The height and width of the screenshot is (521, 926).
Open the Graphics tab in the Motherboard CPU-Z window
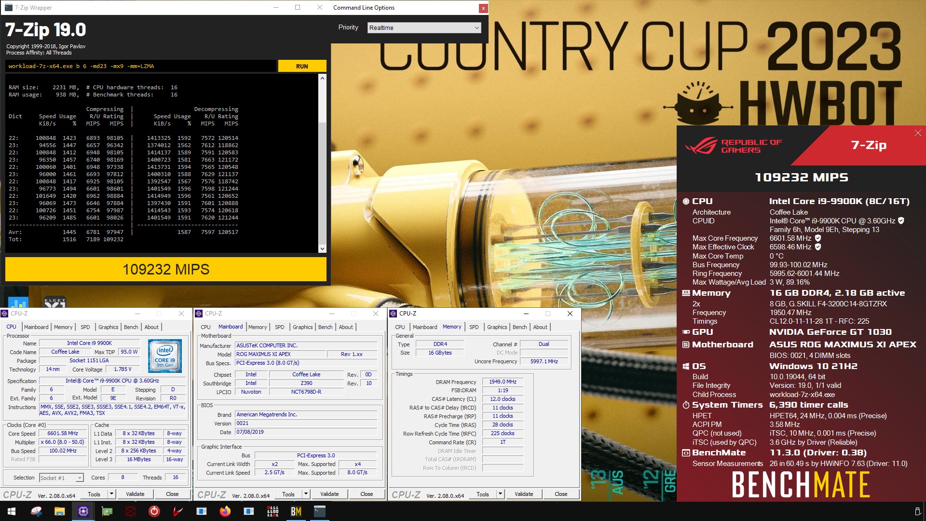pyautogui.click(x=302, y=327)
